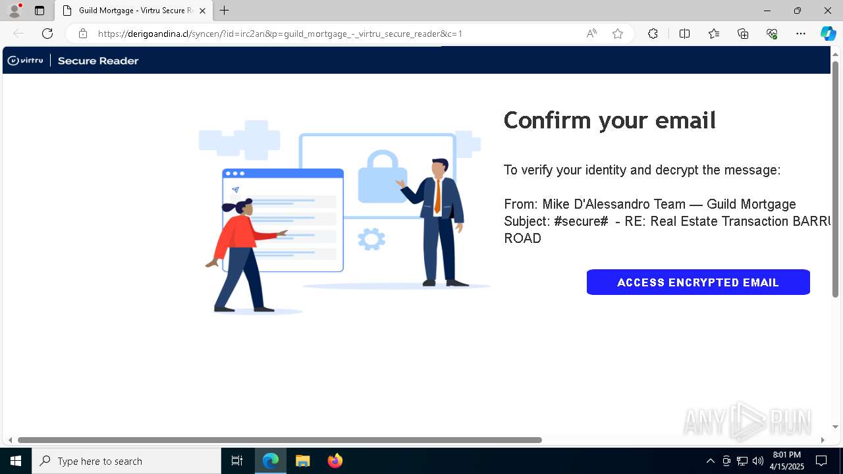
Task: Click the Confirm your email heading
Action: pyautogui.click(x=610, y=120)
